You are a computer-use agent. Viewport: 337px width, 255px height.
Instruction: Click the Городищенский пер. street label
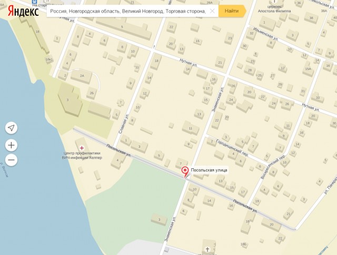232,148
